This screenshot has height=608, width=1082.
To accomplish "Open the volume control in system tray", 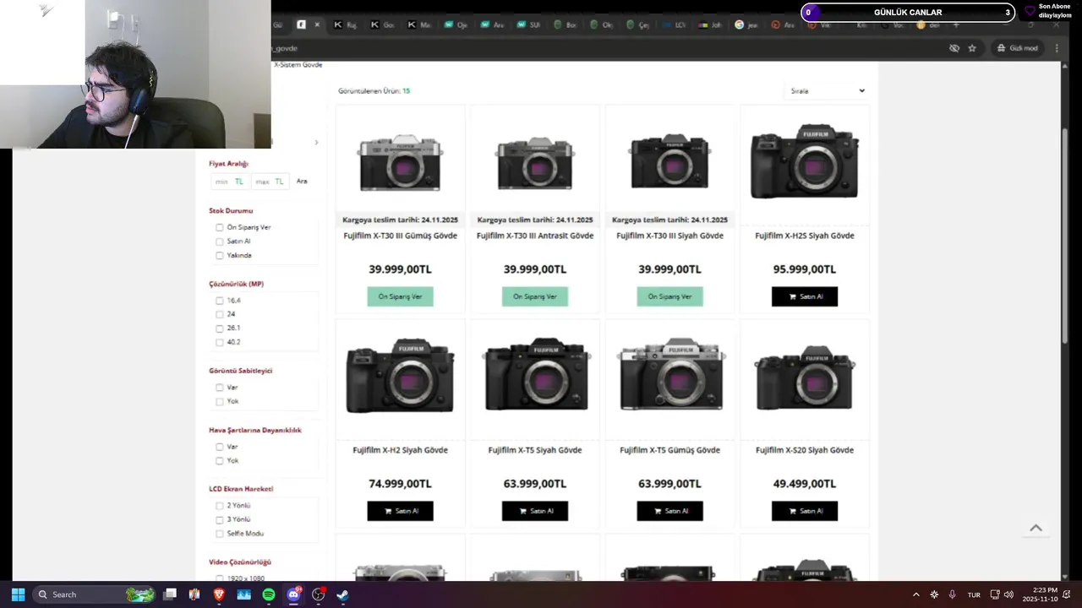I will coord(1008,594).
